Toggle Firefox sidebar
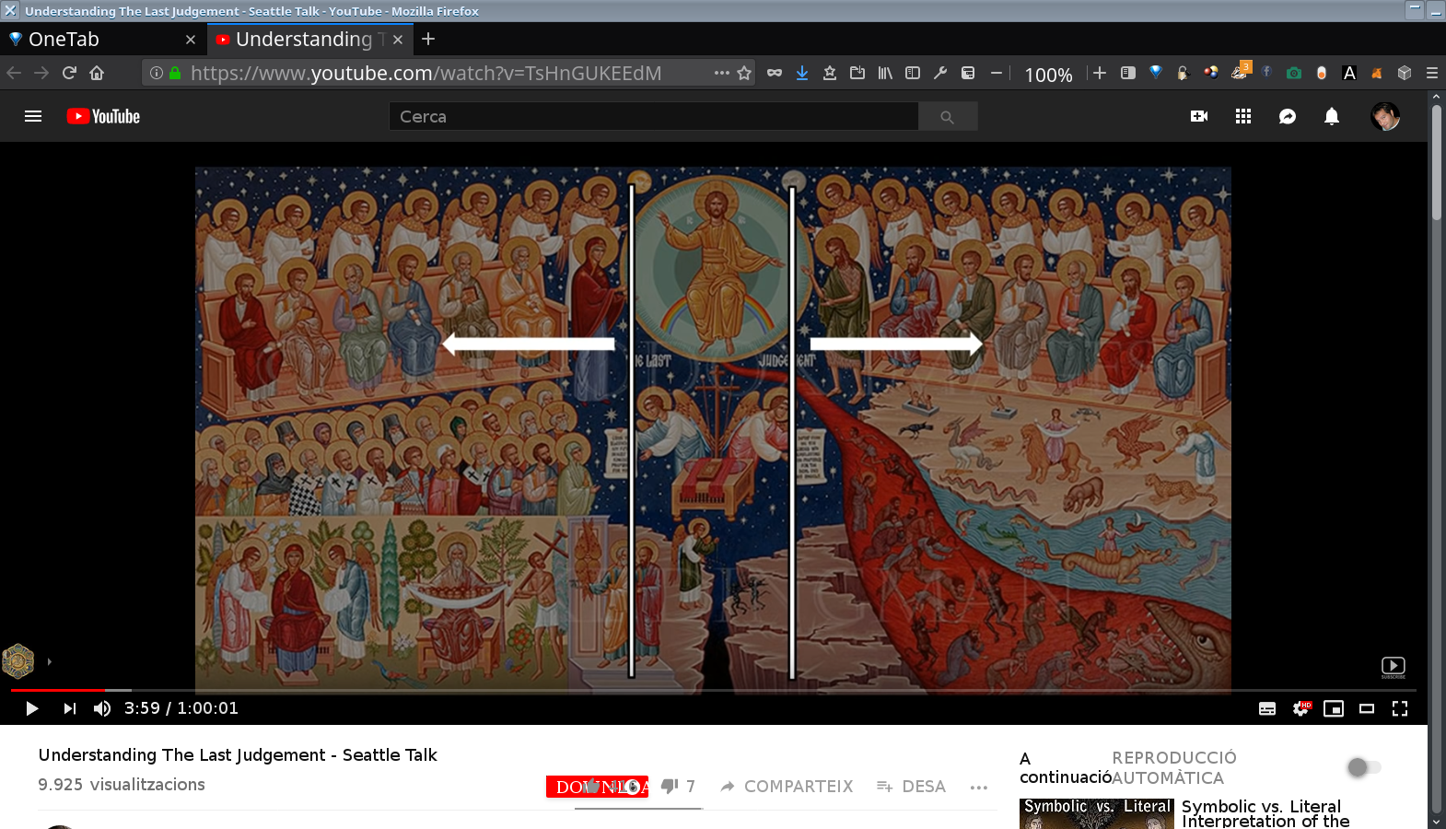Screen dimensions: 1446x829 [913, 73]
